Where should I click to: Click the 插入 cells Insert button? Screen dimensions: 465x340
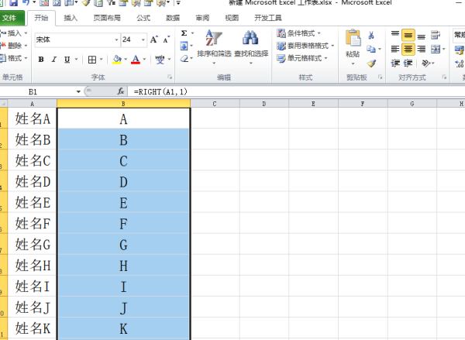14,33
